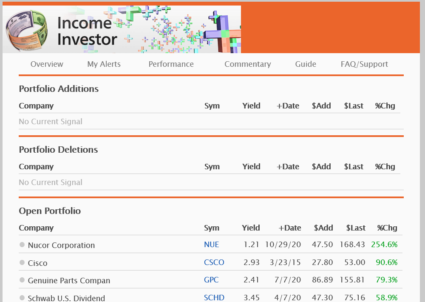The width and height of the screenshot is (425, 302).
Task: Click Nucor's 1.21 yield value
Action: (x=251, y=245)
